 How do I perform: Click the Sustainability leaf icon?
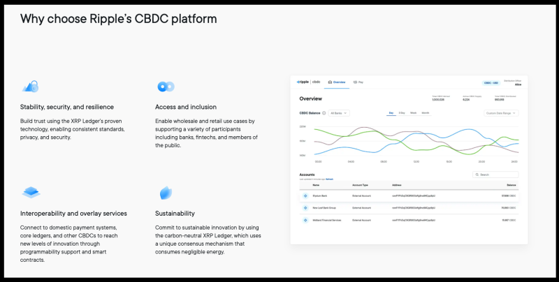click(x=166, y=193)
